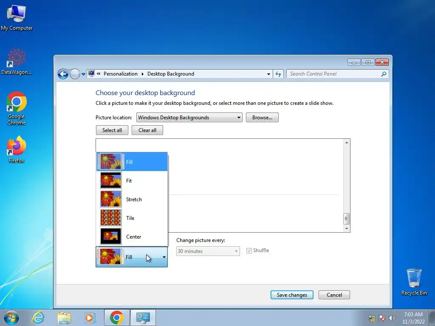
Task: Maximize the Desktop Background window
Action: 368,62
